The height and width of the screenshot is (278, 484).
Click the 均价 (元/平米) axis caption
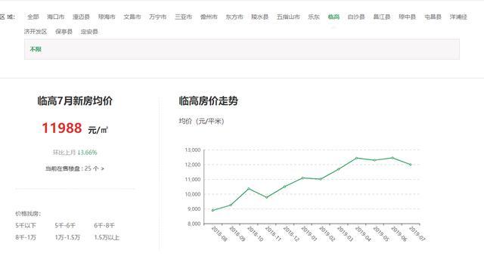click(x=201, y=121)
